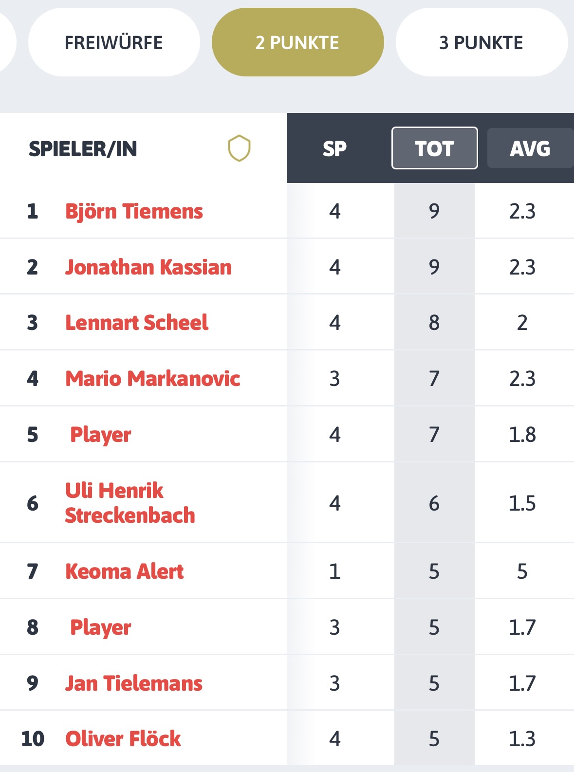Image resolution: width=574 pixels, height=772 pixels.
Task: Click Keoma Alert's TOT value of 5
Action: [434, 571]
